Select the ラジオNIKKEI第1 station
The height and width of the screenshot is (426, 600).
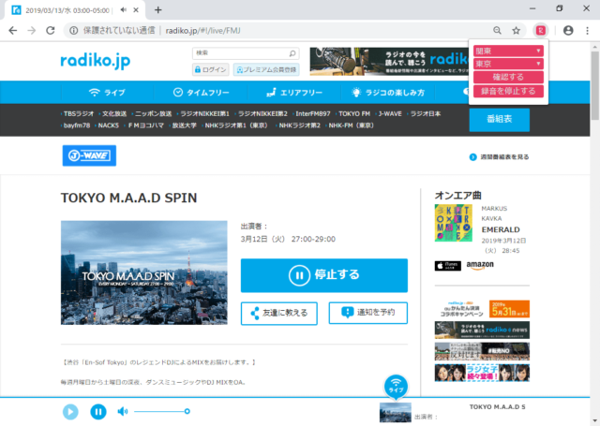point(204,114)
